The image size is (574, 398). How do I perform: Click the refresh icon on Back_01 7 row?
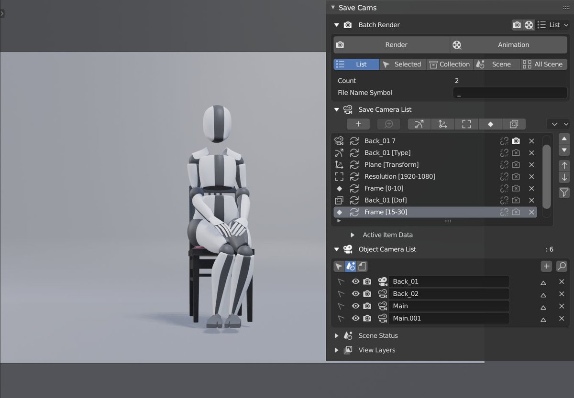354,141
